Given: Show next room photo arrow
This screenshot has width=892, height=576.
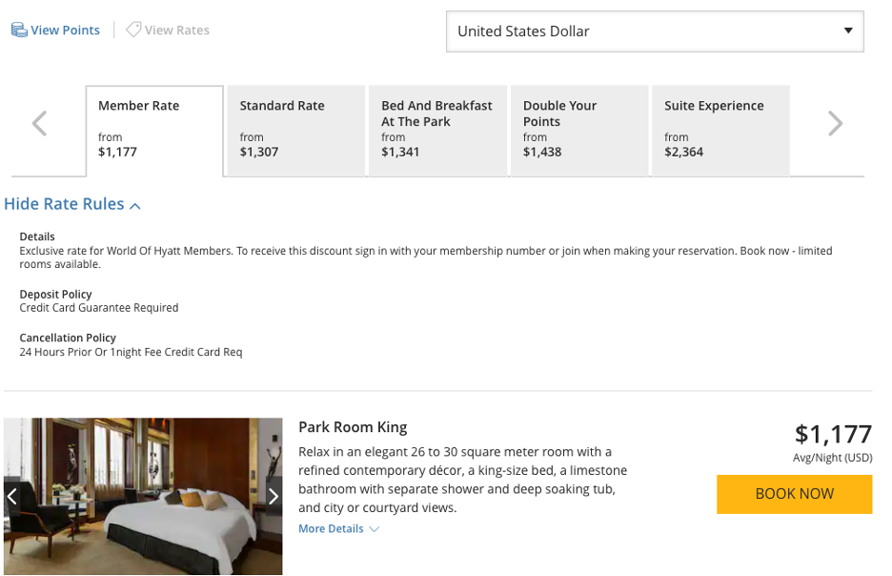Looking at the screenshot, I should (273, 496).
